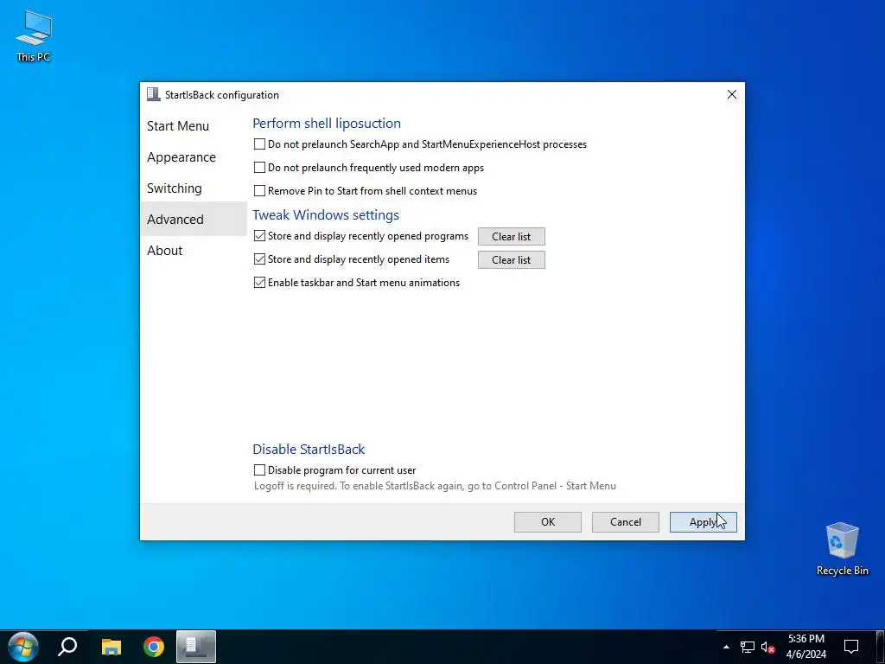This screenshot has height=664, width=885.
Task: Open the network status tray icon
Action: click(748, 647)
